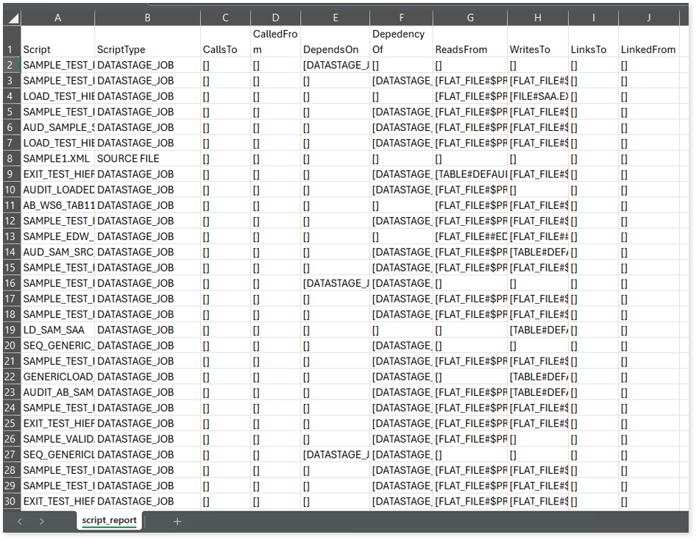Select the SOURCE FILE cell

point(147,158)
